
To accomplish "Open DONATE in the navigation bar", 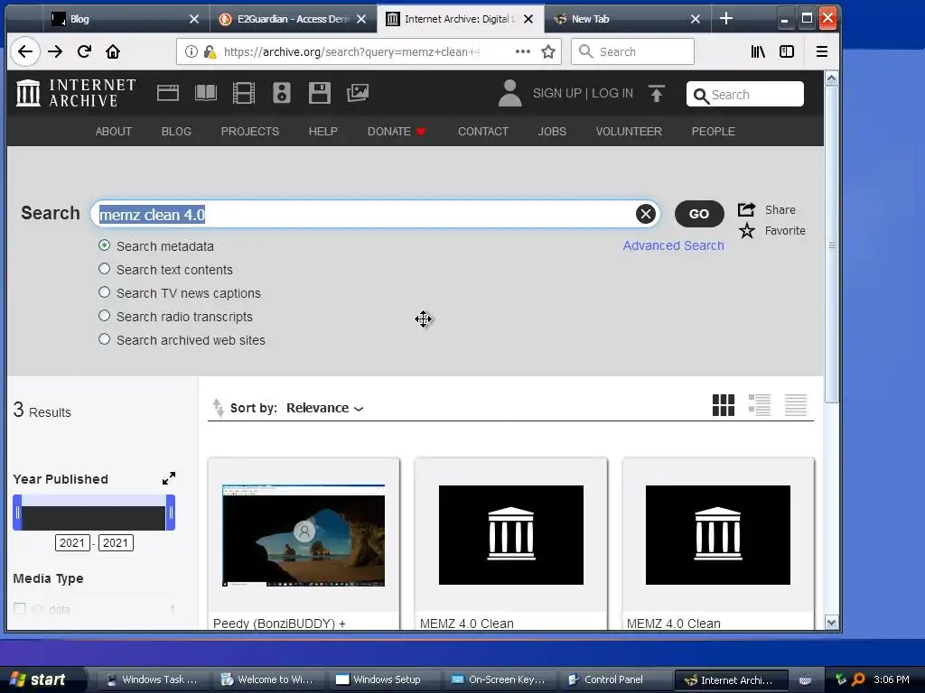I will click(397, 132).
